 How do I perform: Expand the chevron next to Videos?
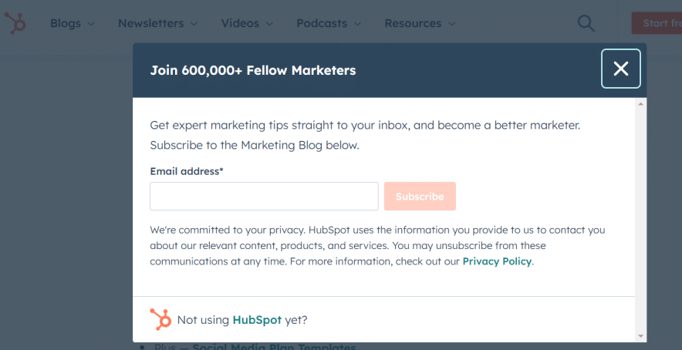click(270, 24)
